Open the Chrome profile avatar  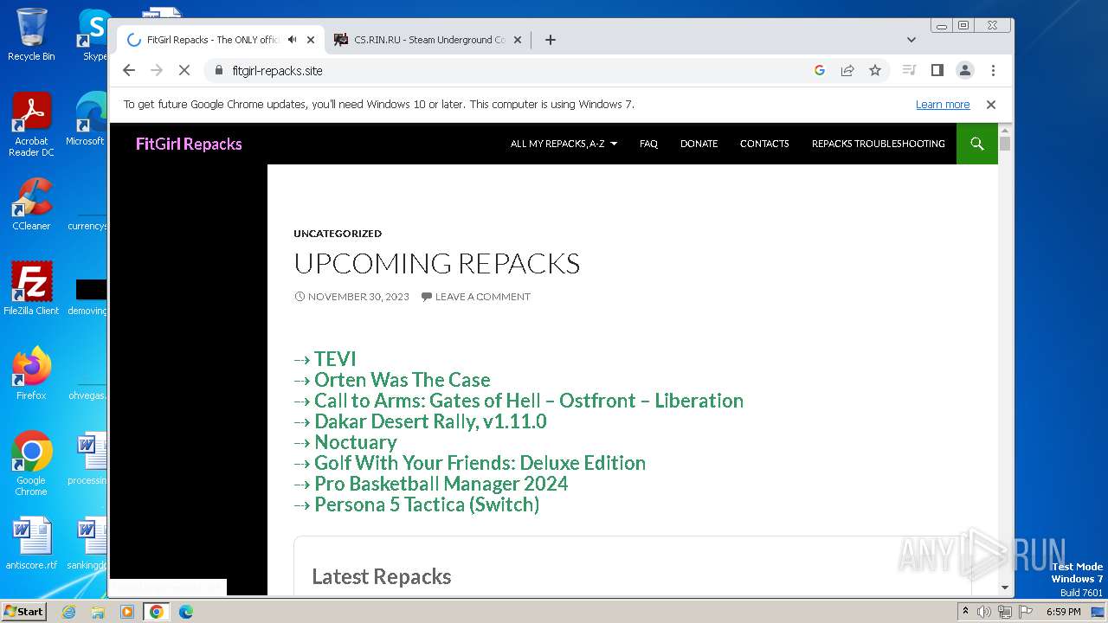965,70
